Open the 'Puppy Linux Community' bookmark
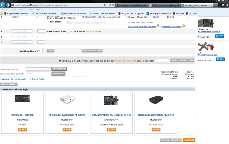The image size is (229, 144). [x=74, y=13]
